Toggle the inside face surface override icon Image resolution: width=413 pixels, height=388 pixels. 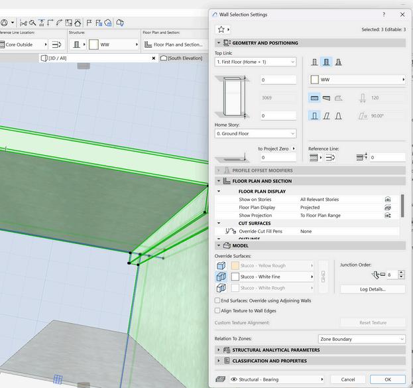[x=221, y=288]
